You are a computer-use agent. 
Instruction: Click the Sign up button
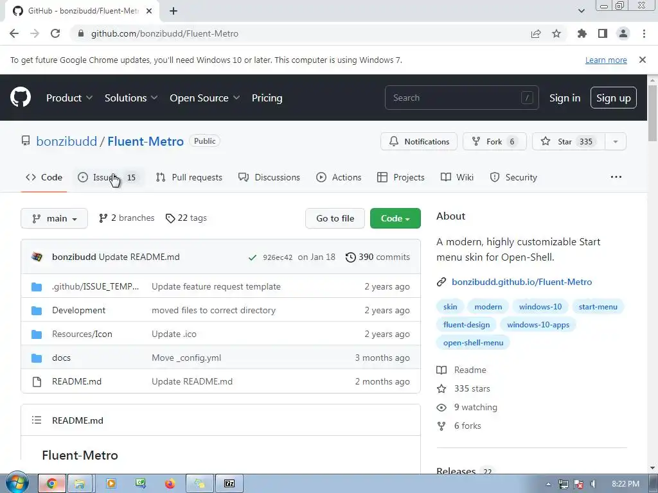point(614,98)
